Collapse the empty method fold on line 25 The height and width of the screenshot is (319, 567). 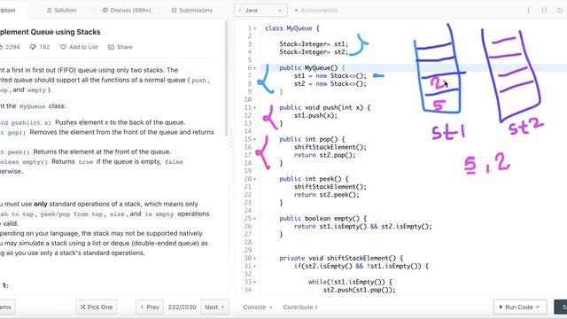(x=255, y=219)
